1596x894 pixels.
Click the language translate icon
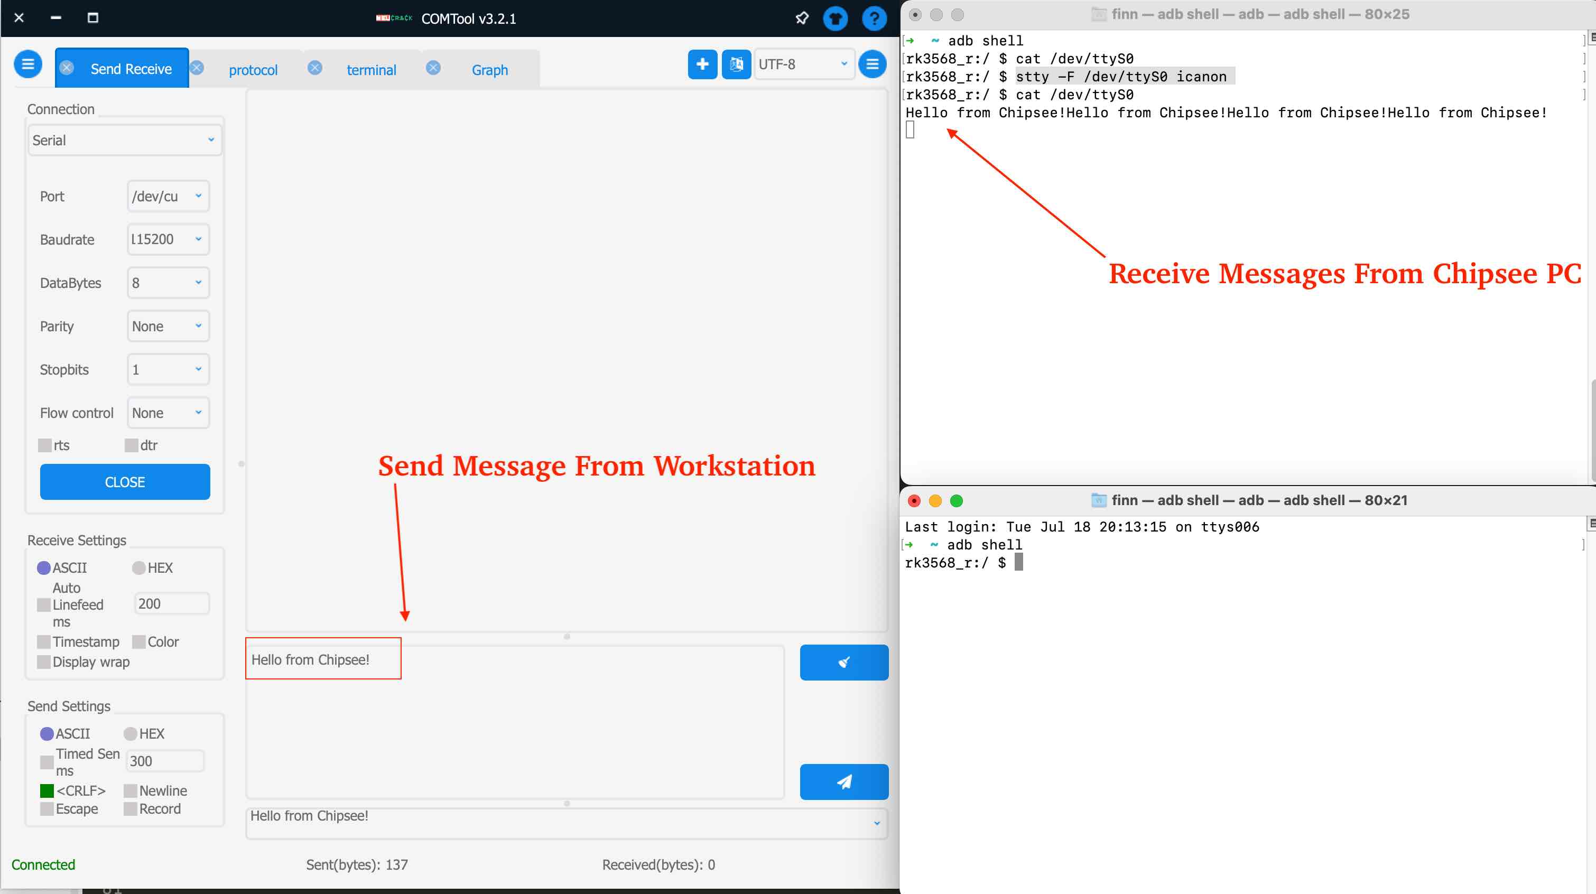pos(736,64)
